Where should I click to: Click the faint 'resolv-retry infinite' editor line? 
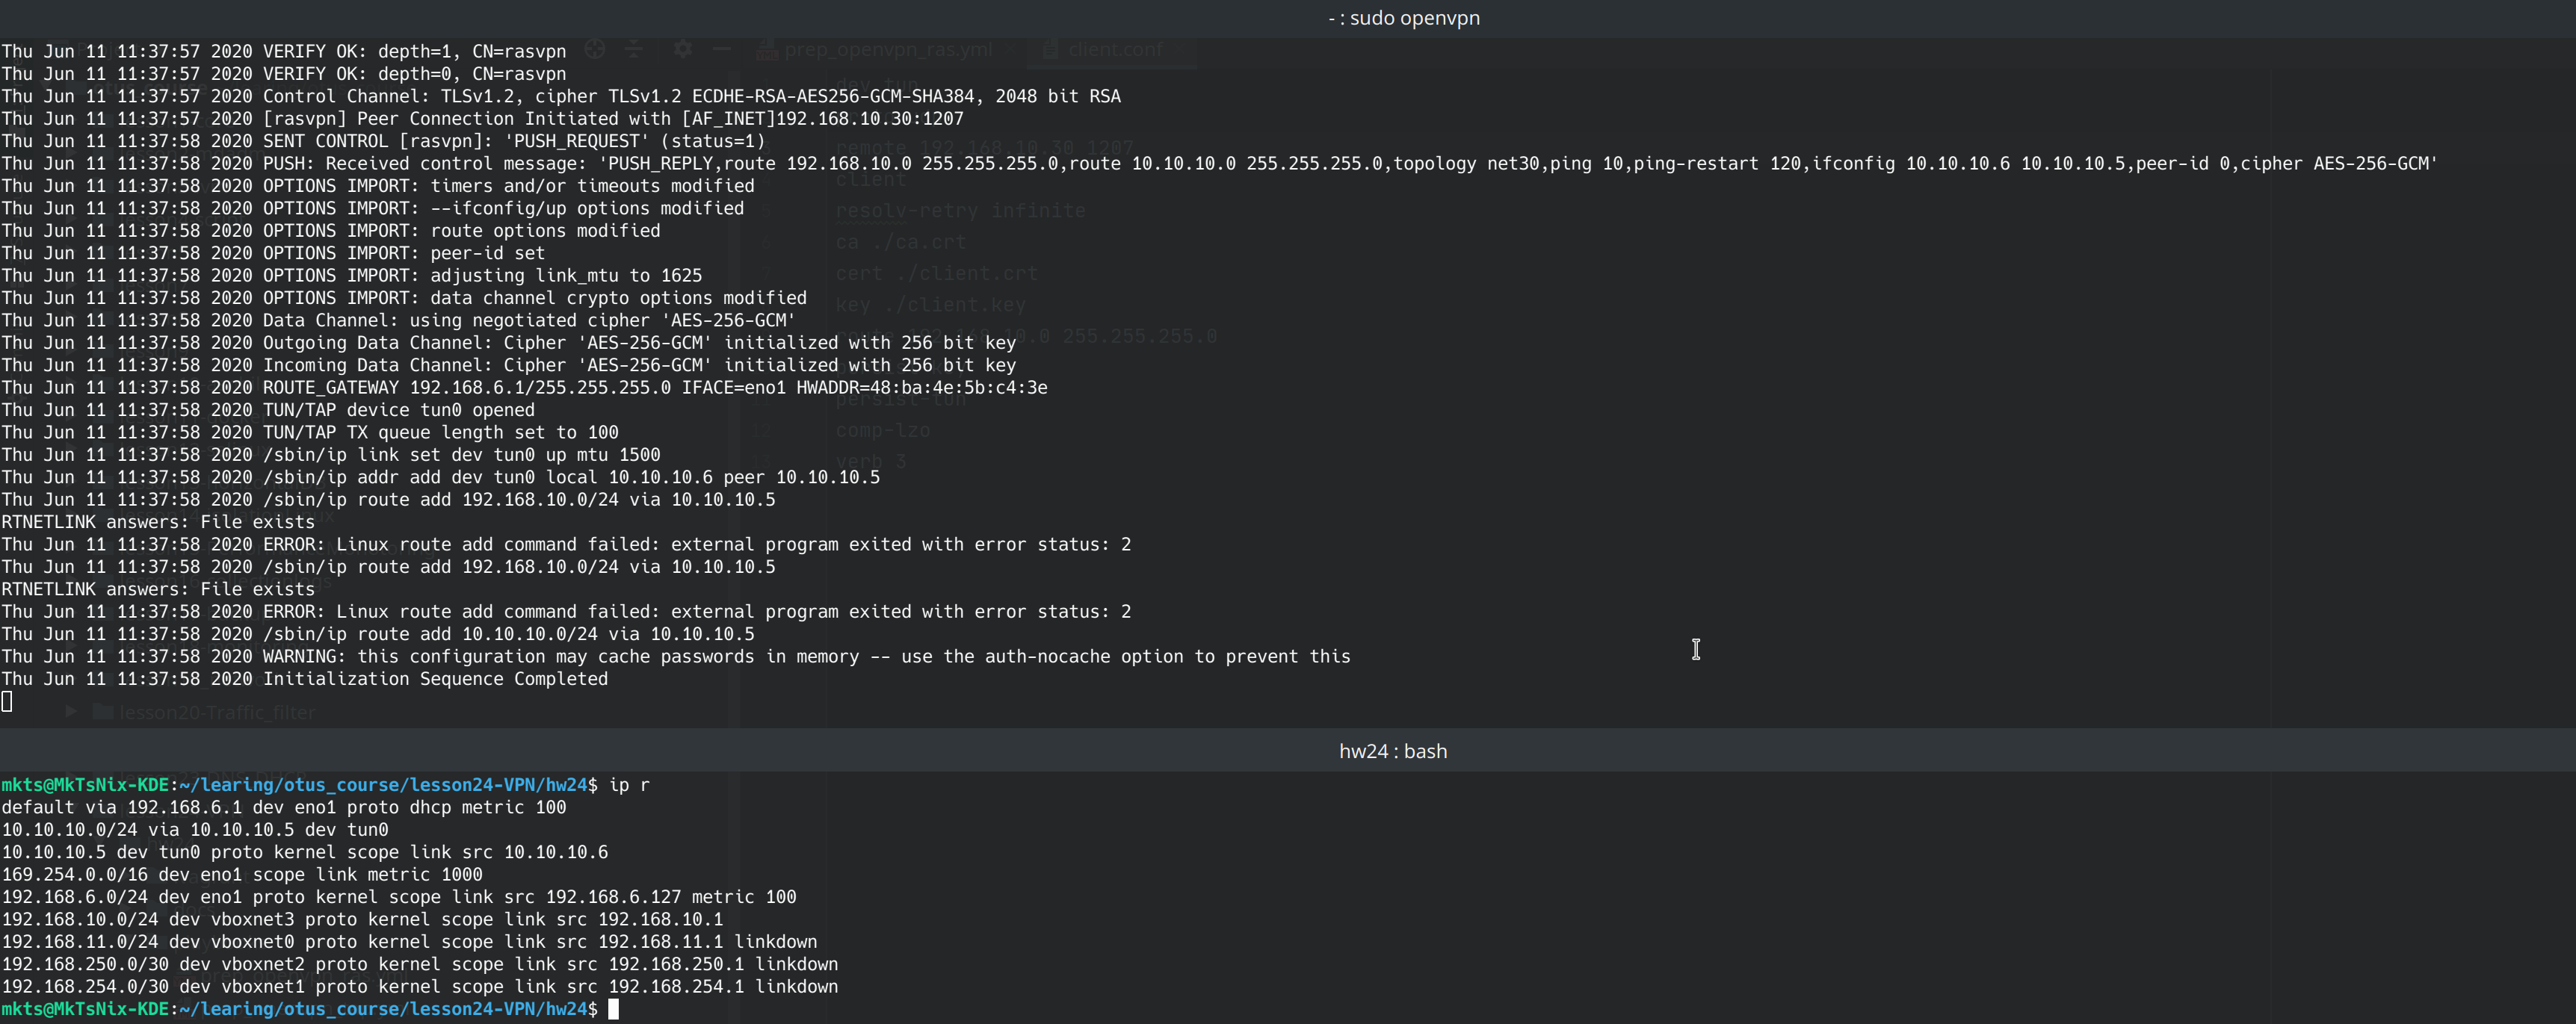click(x=960, y=211)
